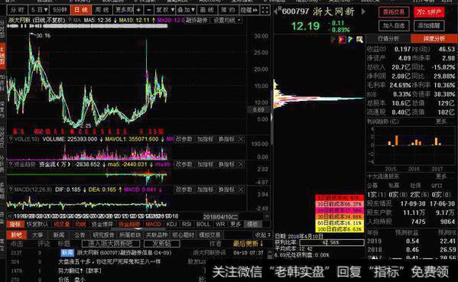458x282 pixels.
Task: Switch to 深度分析 tab
Action: pos(434,38)
